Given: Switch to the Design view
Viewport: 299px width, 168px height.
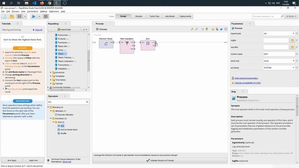Looking at the screenshot, I should click(x=123, y=16).
